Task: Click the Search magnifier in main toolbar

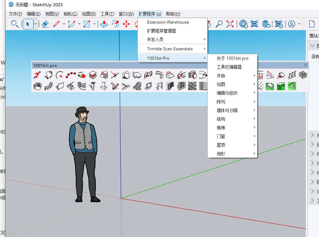Action: [x=15, y=24]
